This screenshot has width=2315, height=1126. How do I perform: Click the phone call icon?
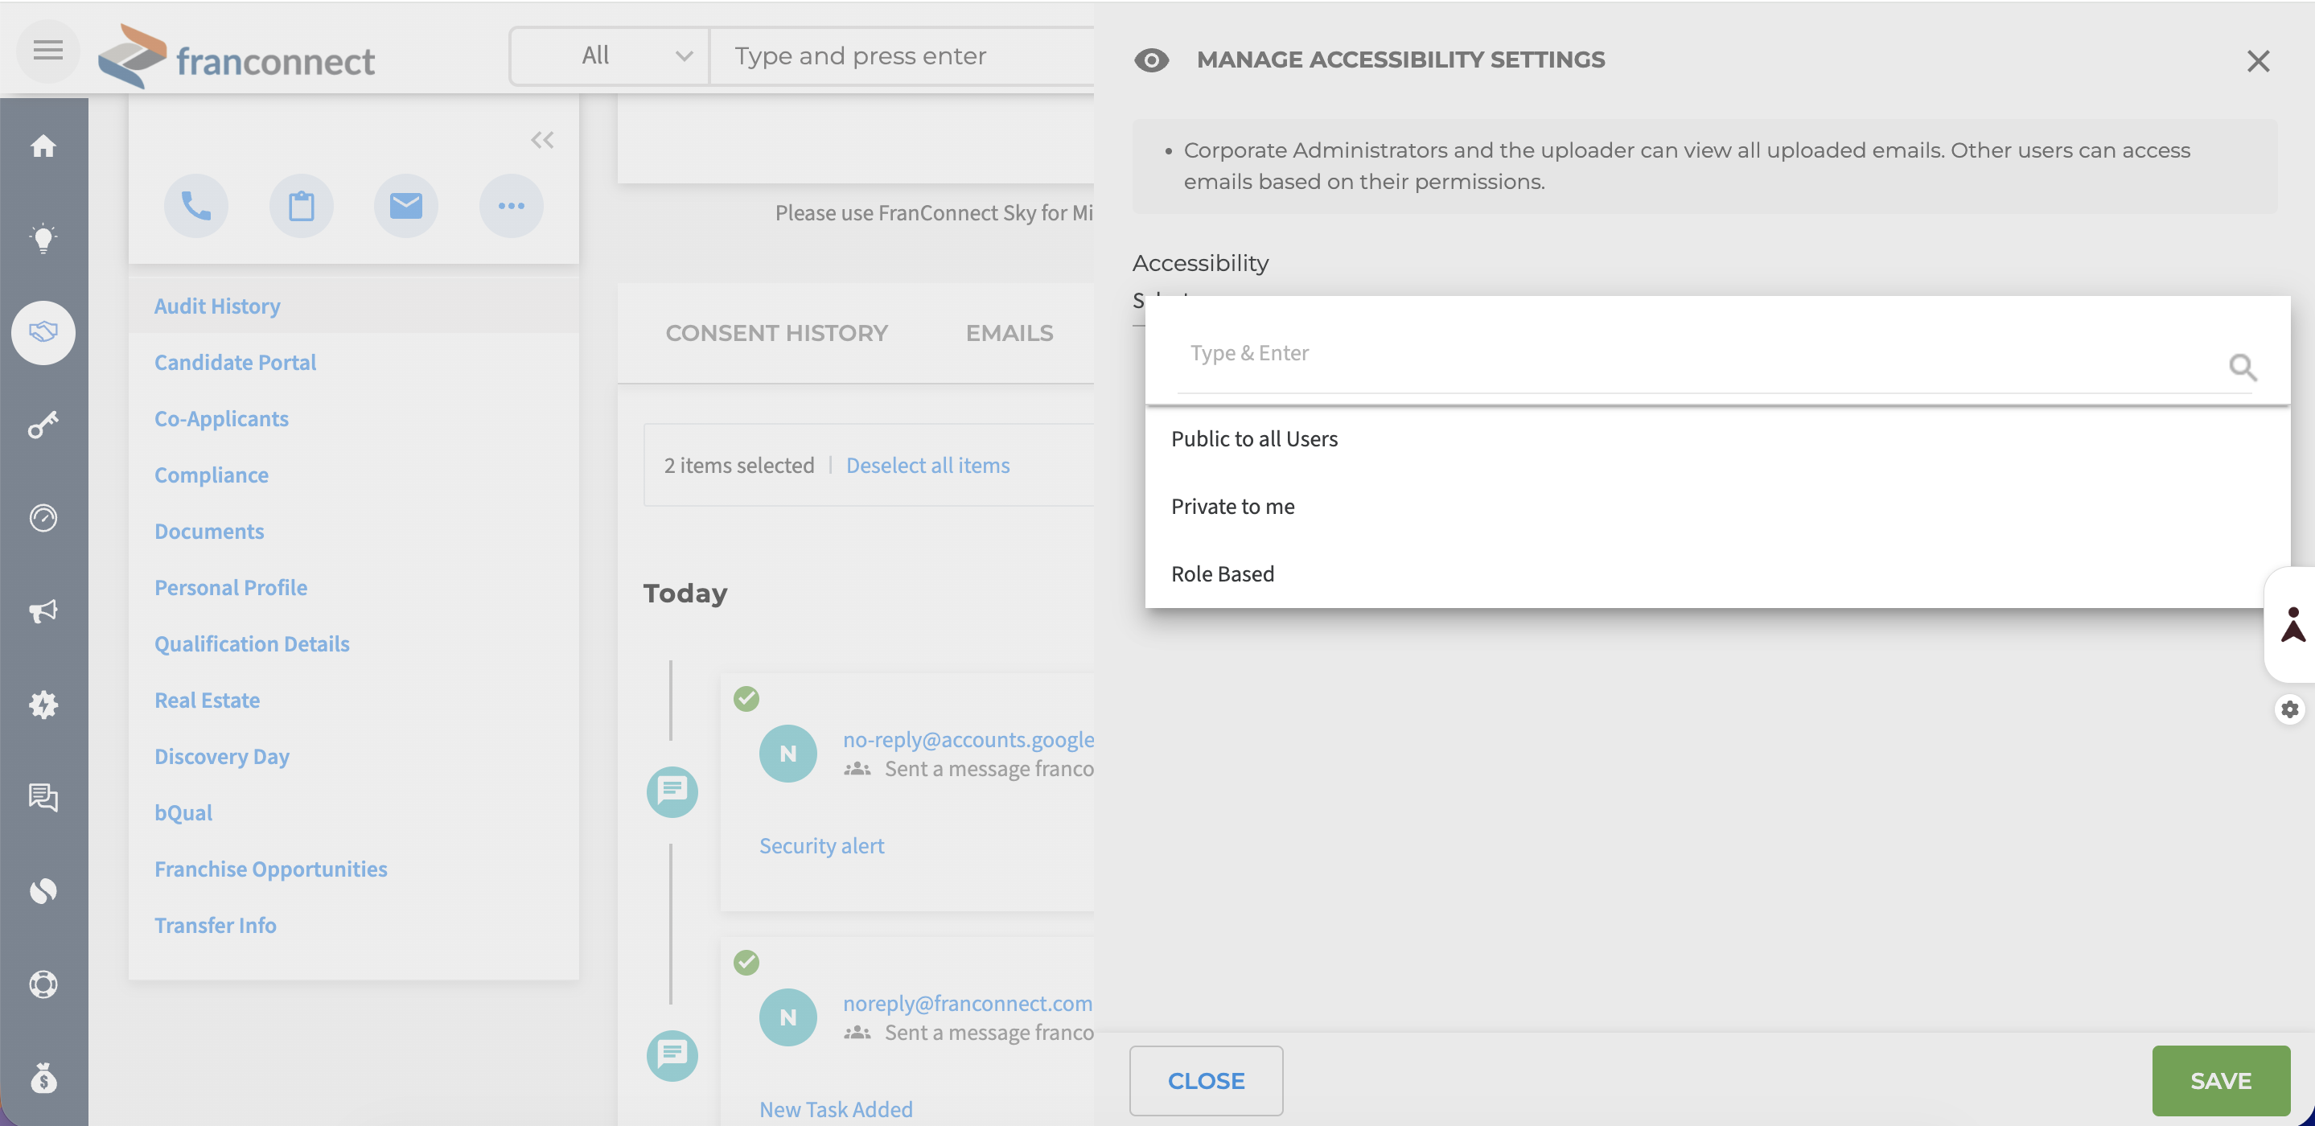click(x=196, y=206)
